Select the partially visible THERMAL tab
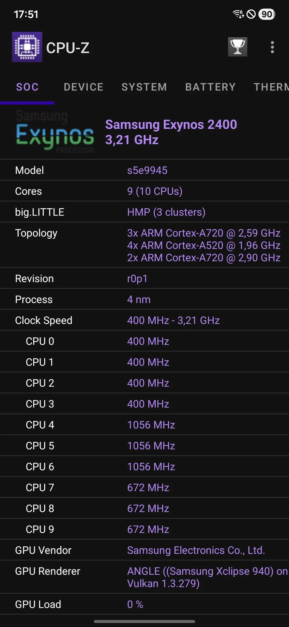 click(x=271, y=87)
